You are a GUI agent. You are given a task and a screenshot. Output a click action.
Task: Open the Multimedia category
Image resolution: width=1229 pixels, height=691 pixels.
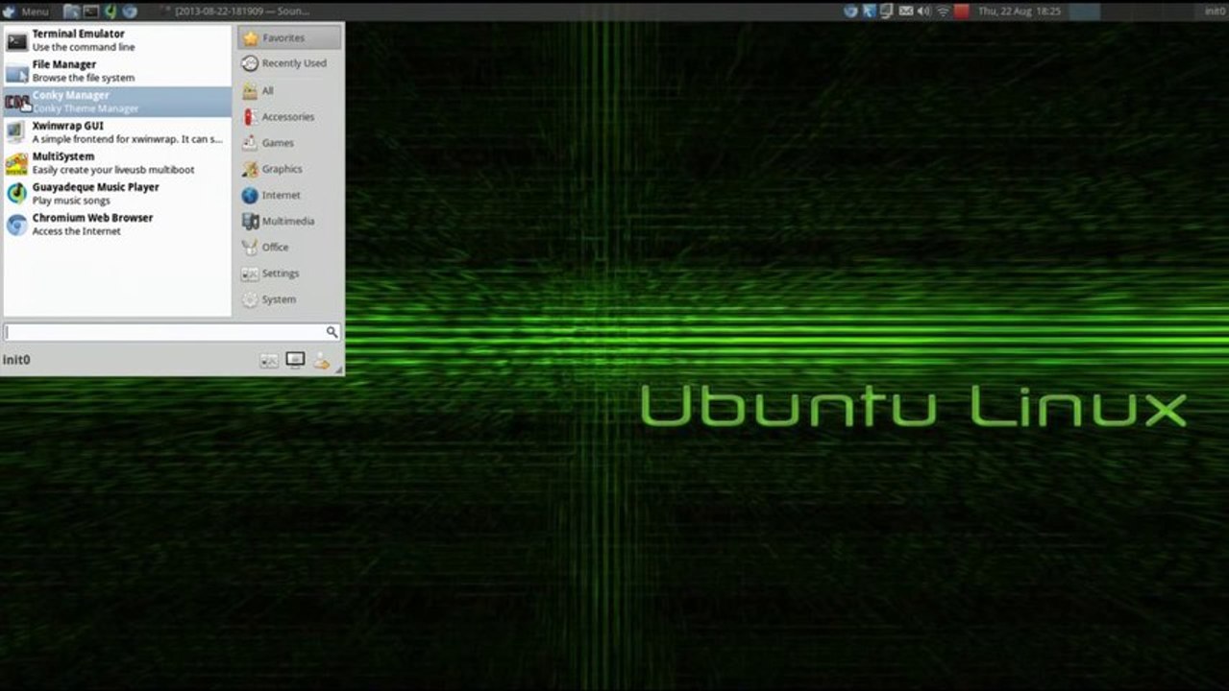(289, 221)
